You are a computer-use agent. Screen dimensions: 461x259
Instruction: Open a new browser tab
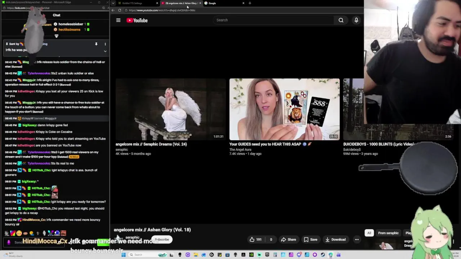(x=250, y=3)
